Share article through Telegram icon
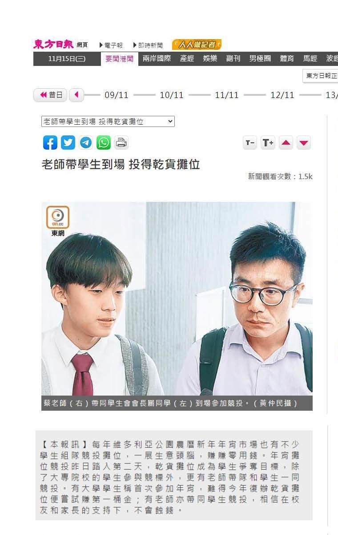This screenshot has height=535, width=338. point(86,143)
